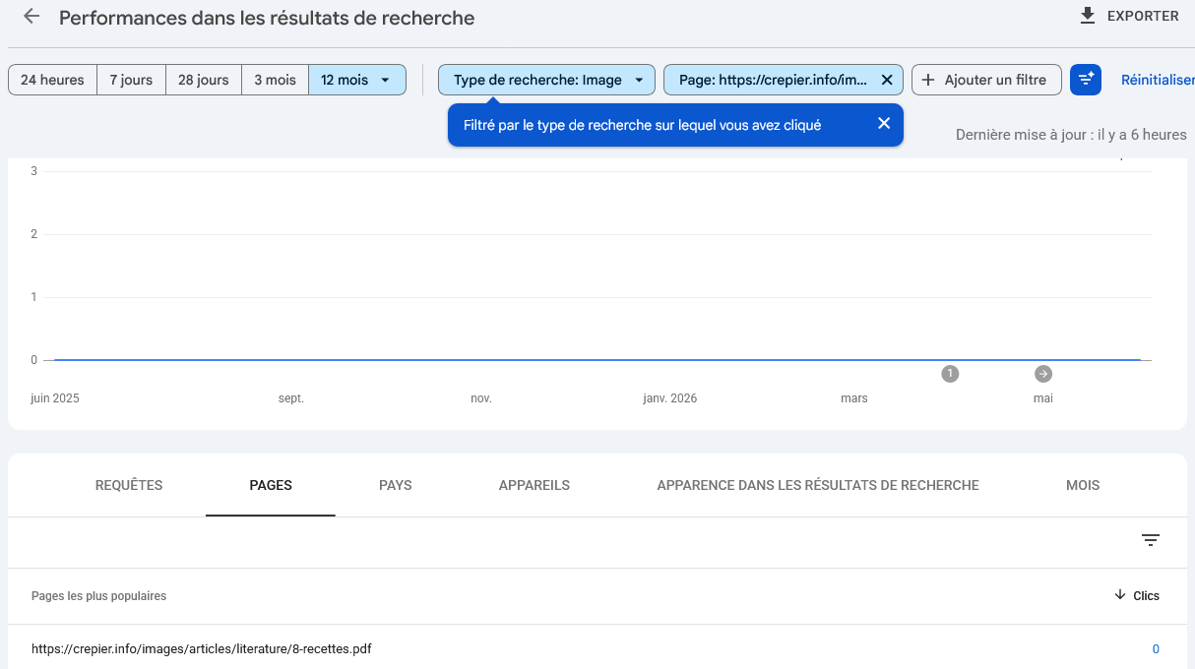This screenshot has width=1195, height=669.
Task: Switch to the Pays tab
Action: [396, 485]
